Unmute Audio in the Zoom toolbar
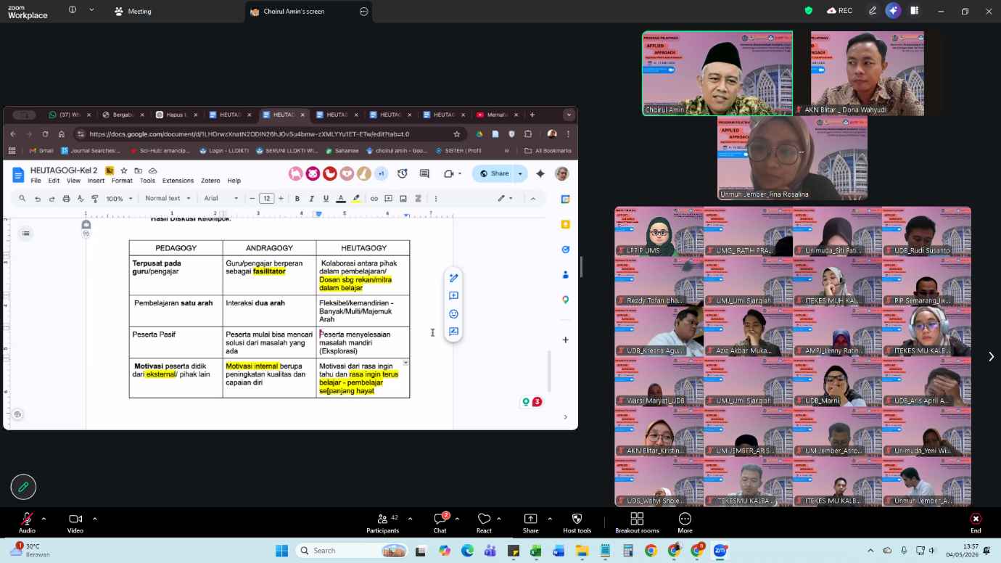The image size is (1001, 563). click(x=27, y=522)
